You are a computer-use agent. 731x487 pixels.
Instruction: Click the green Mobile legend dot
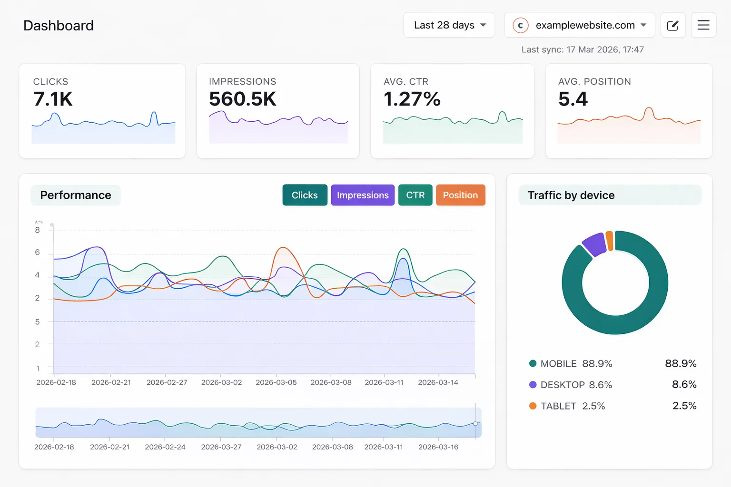[x=533, y=363]
